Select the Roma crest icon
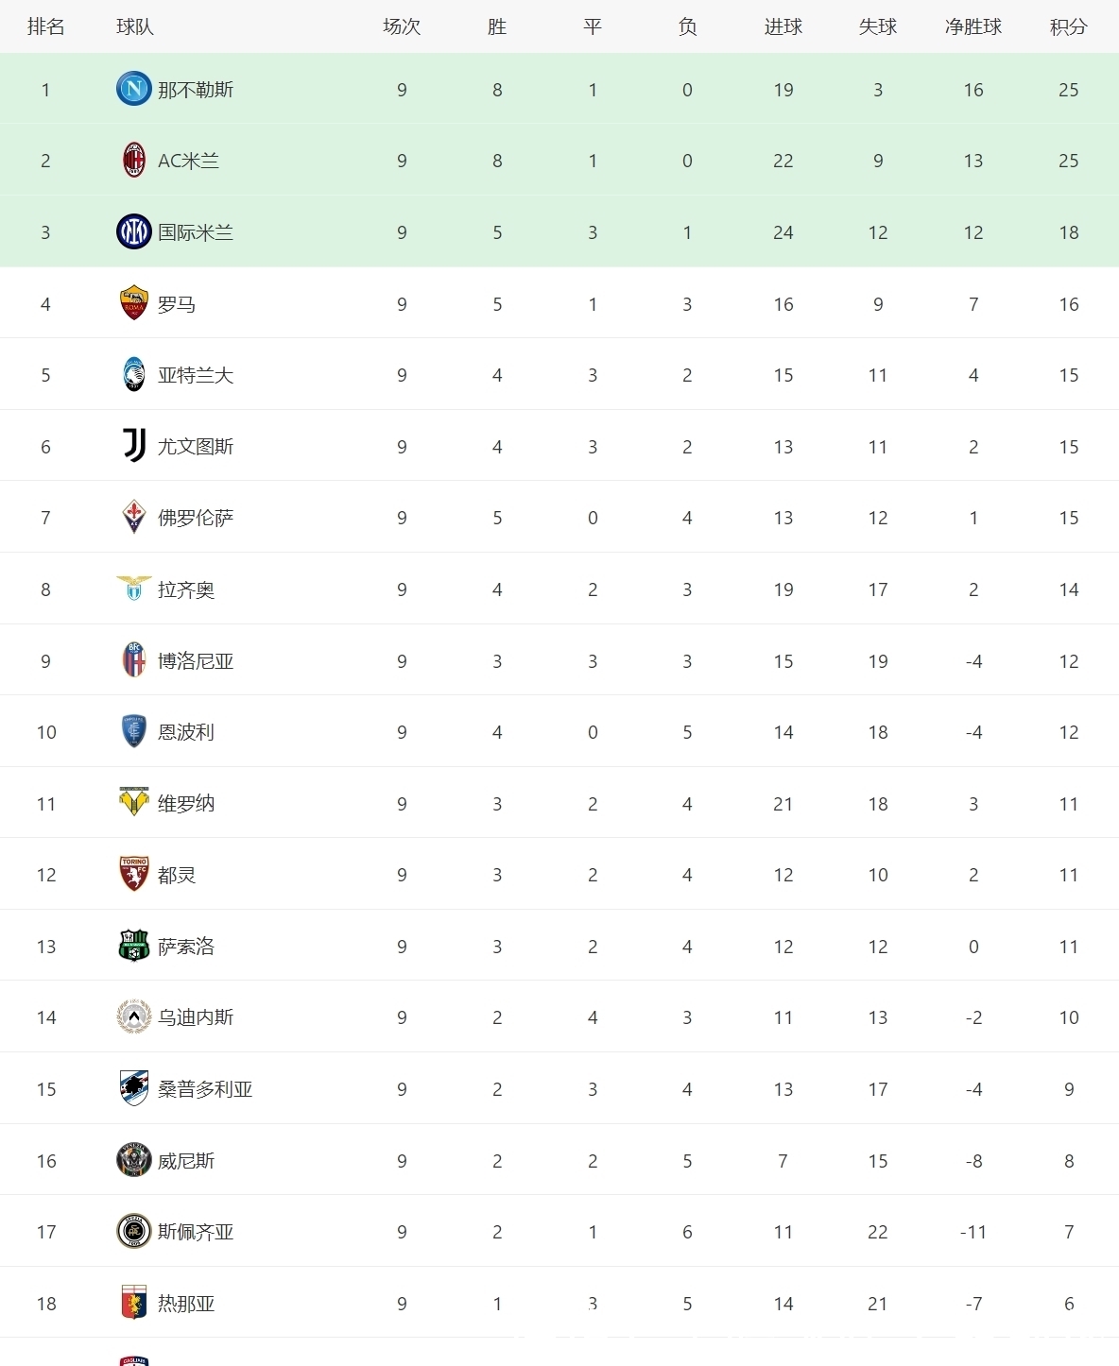Image resolution: width=1119 pixels, height=1366 pixels. click(x=134, y=303)
